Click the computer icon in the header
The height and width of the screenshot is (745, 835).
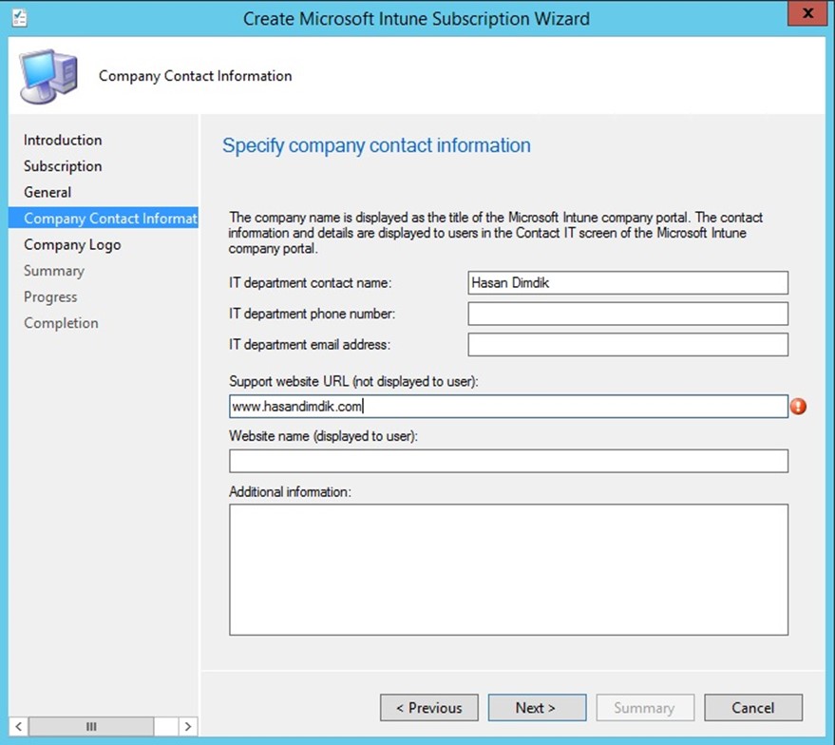(48, 76)
